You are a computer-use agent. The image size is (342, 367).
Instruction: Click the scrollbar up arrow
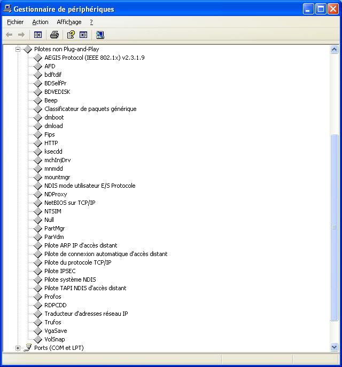[x=335, y=50]
